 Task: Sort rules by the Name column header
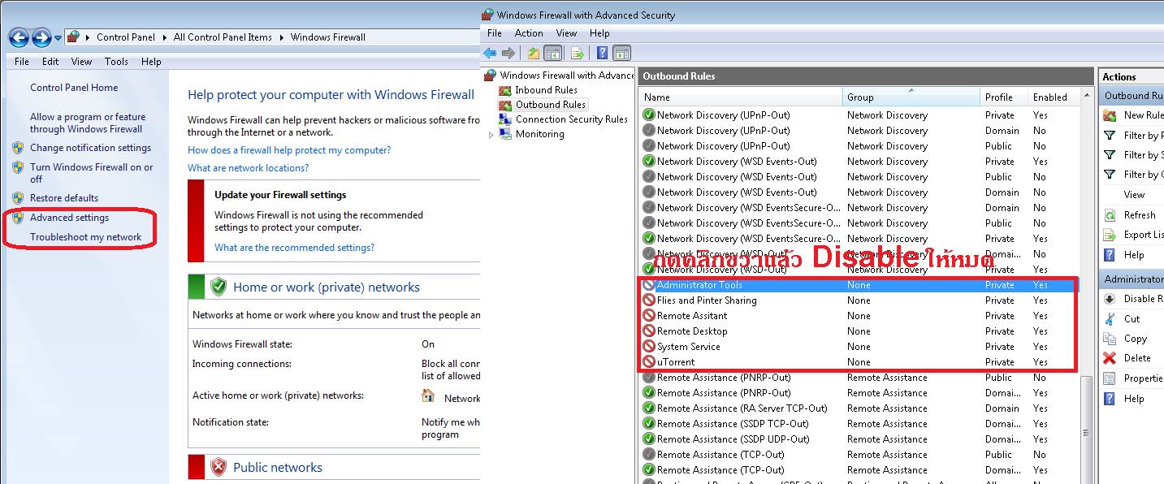(x=741, y=97)
